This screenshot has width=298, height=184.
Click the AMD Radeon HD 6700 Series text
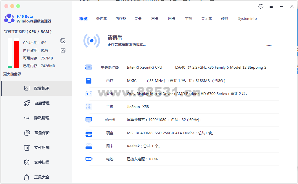202,93
